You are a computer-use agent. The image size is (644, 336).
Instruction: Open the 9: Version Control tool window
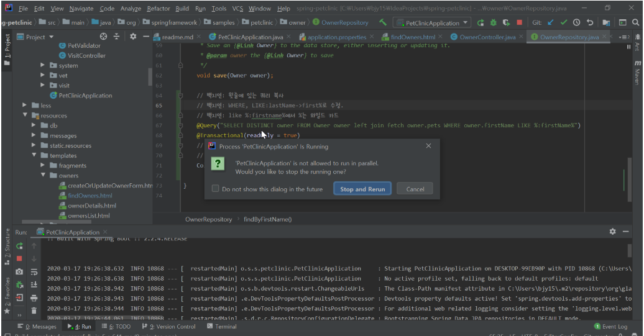pos(169,327)
